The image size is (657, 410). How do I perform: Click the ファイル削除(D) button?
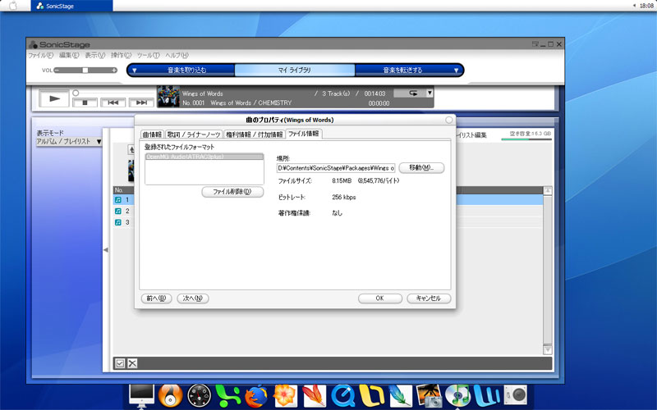[x=232, y=192]
